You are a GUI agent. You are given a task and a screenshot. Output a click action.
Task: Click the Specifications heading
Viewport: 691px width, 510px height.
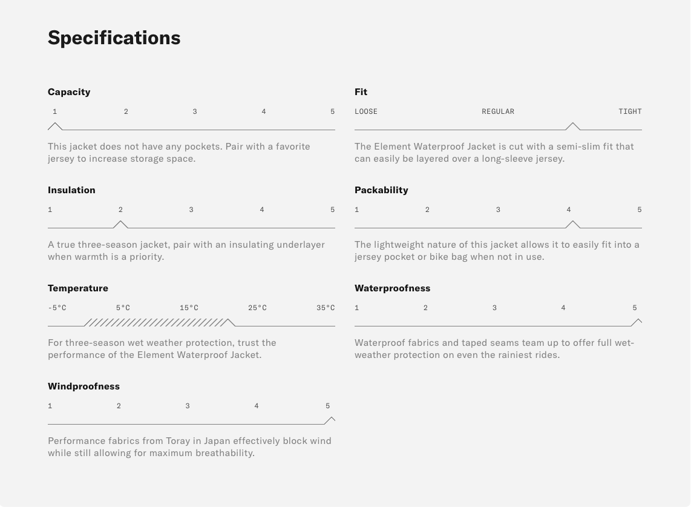click(114, 38)
